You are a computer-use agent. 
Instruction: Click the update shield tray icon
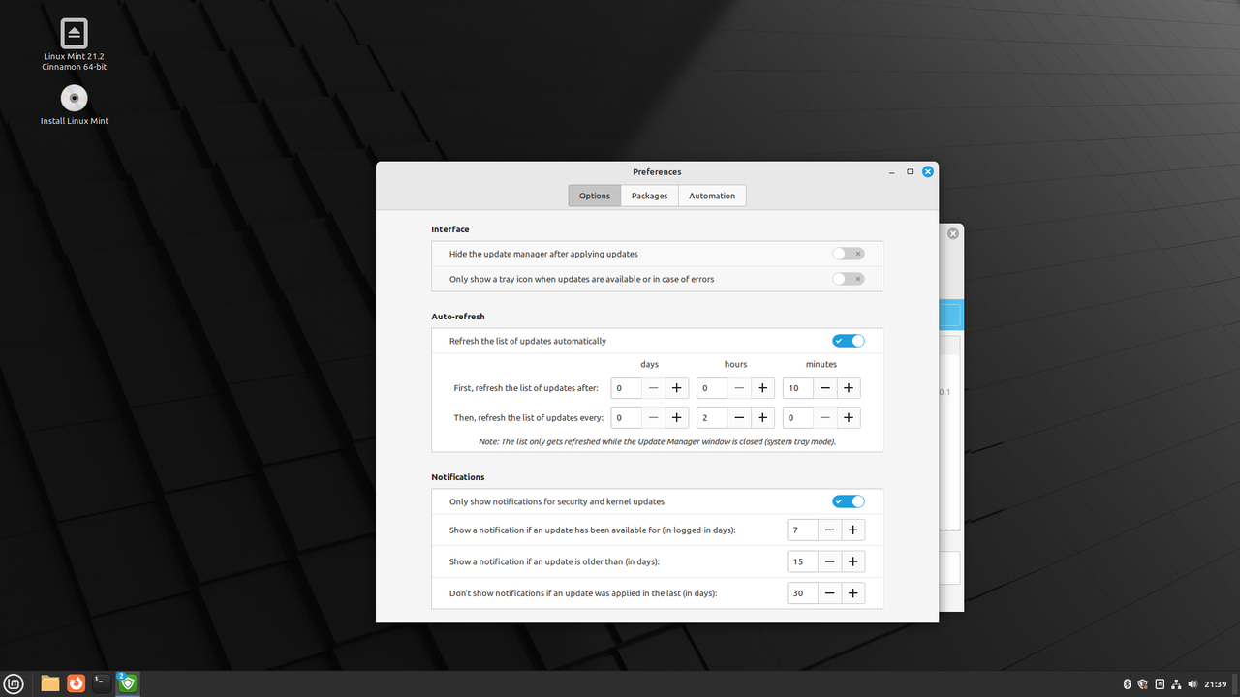[1143, 684]
